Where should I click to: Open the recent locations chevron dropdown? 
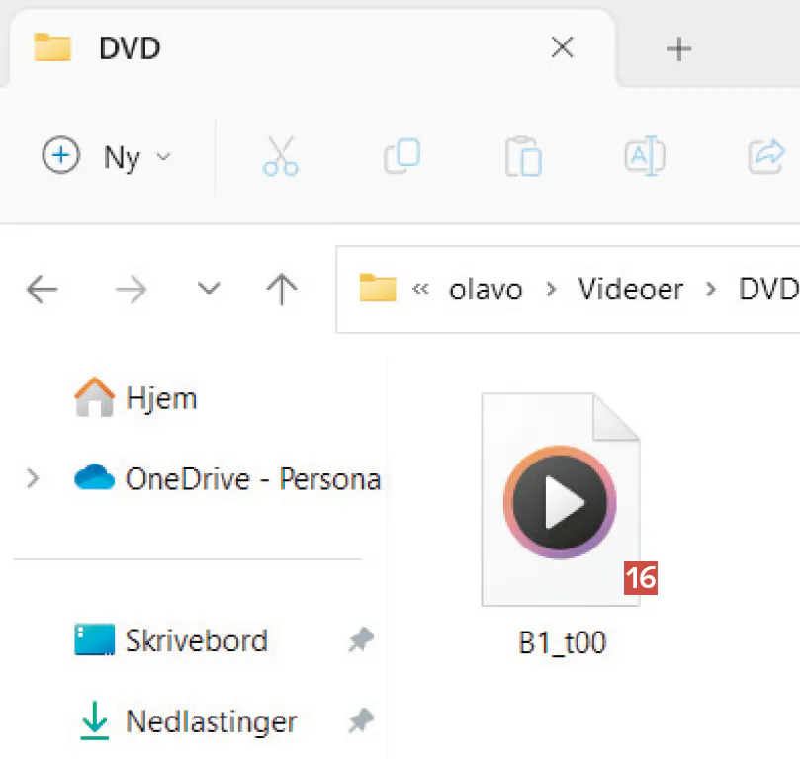tap(208, 290)
